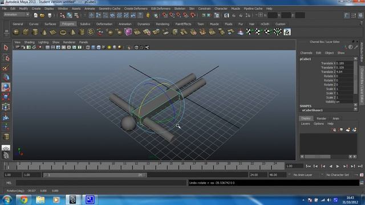The image size is (365, 205).
Task: Activate the Move tool cone icon
Action: point(6,77)
